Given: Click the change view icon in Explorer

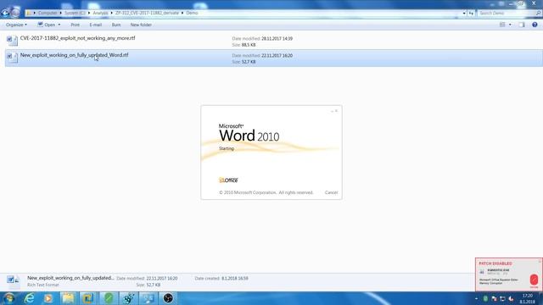Looking at the screenshot, I should pyautogui.click(x=502, y=25).
